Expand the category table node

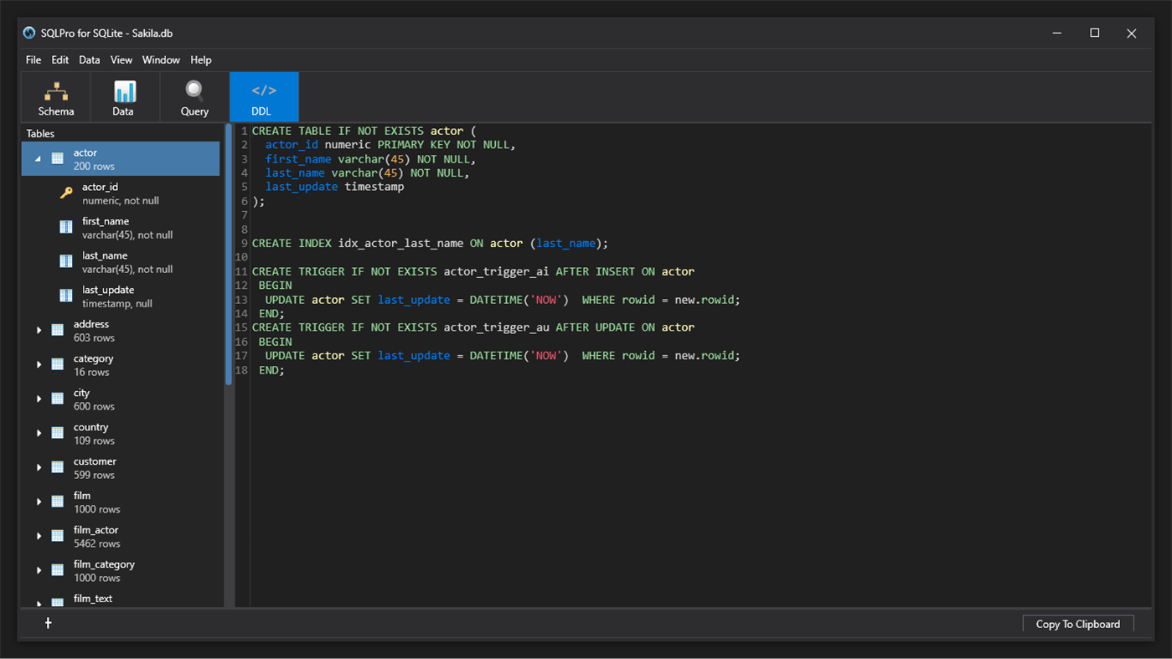(x=39, y=365)
